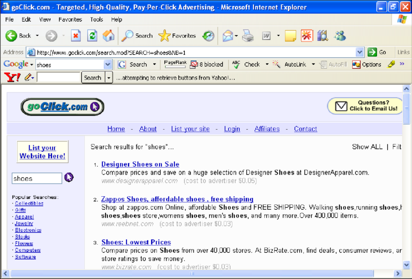412x279 pixels.
Task: Click the Questions email envelope banner
Action: coord(365,106)
